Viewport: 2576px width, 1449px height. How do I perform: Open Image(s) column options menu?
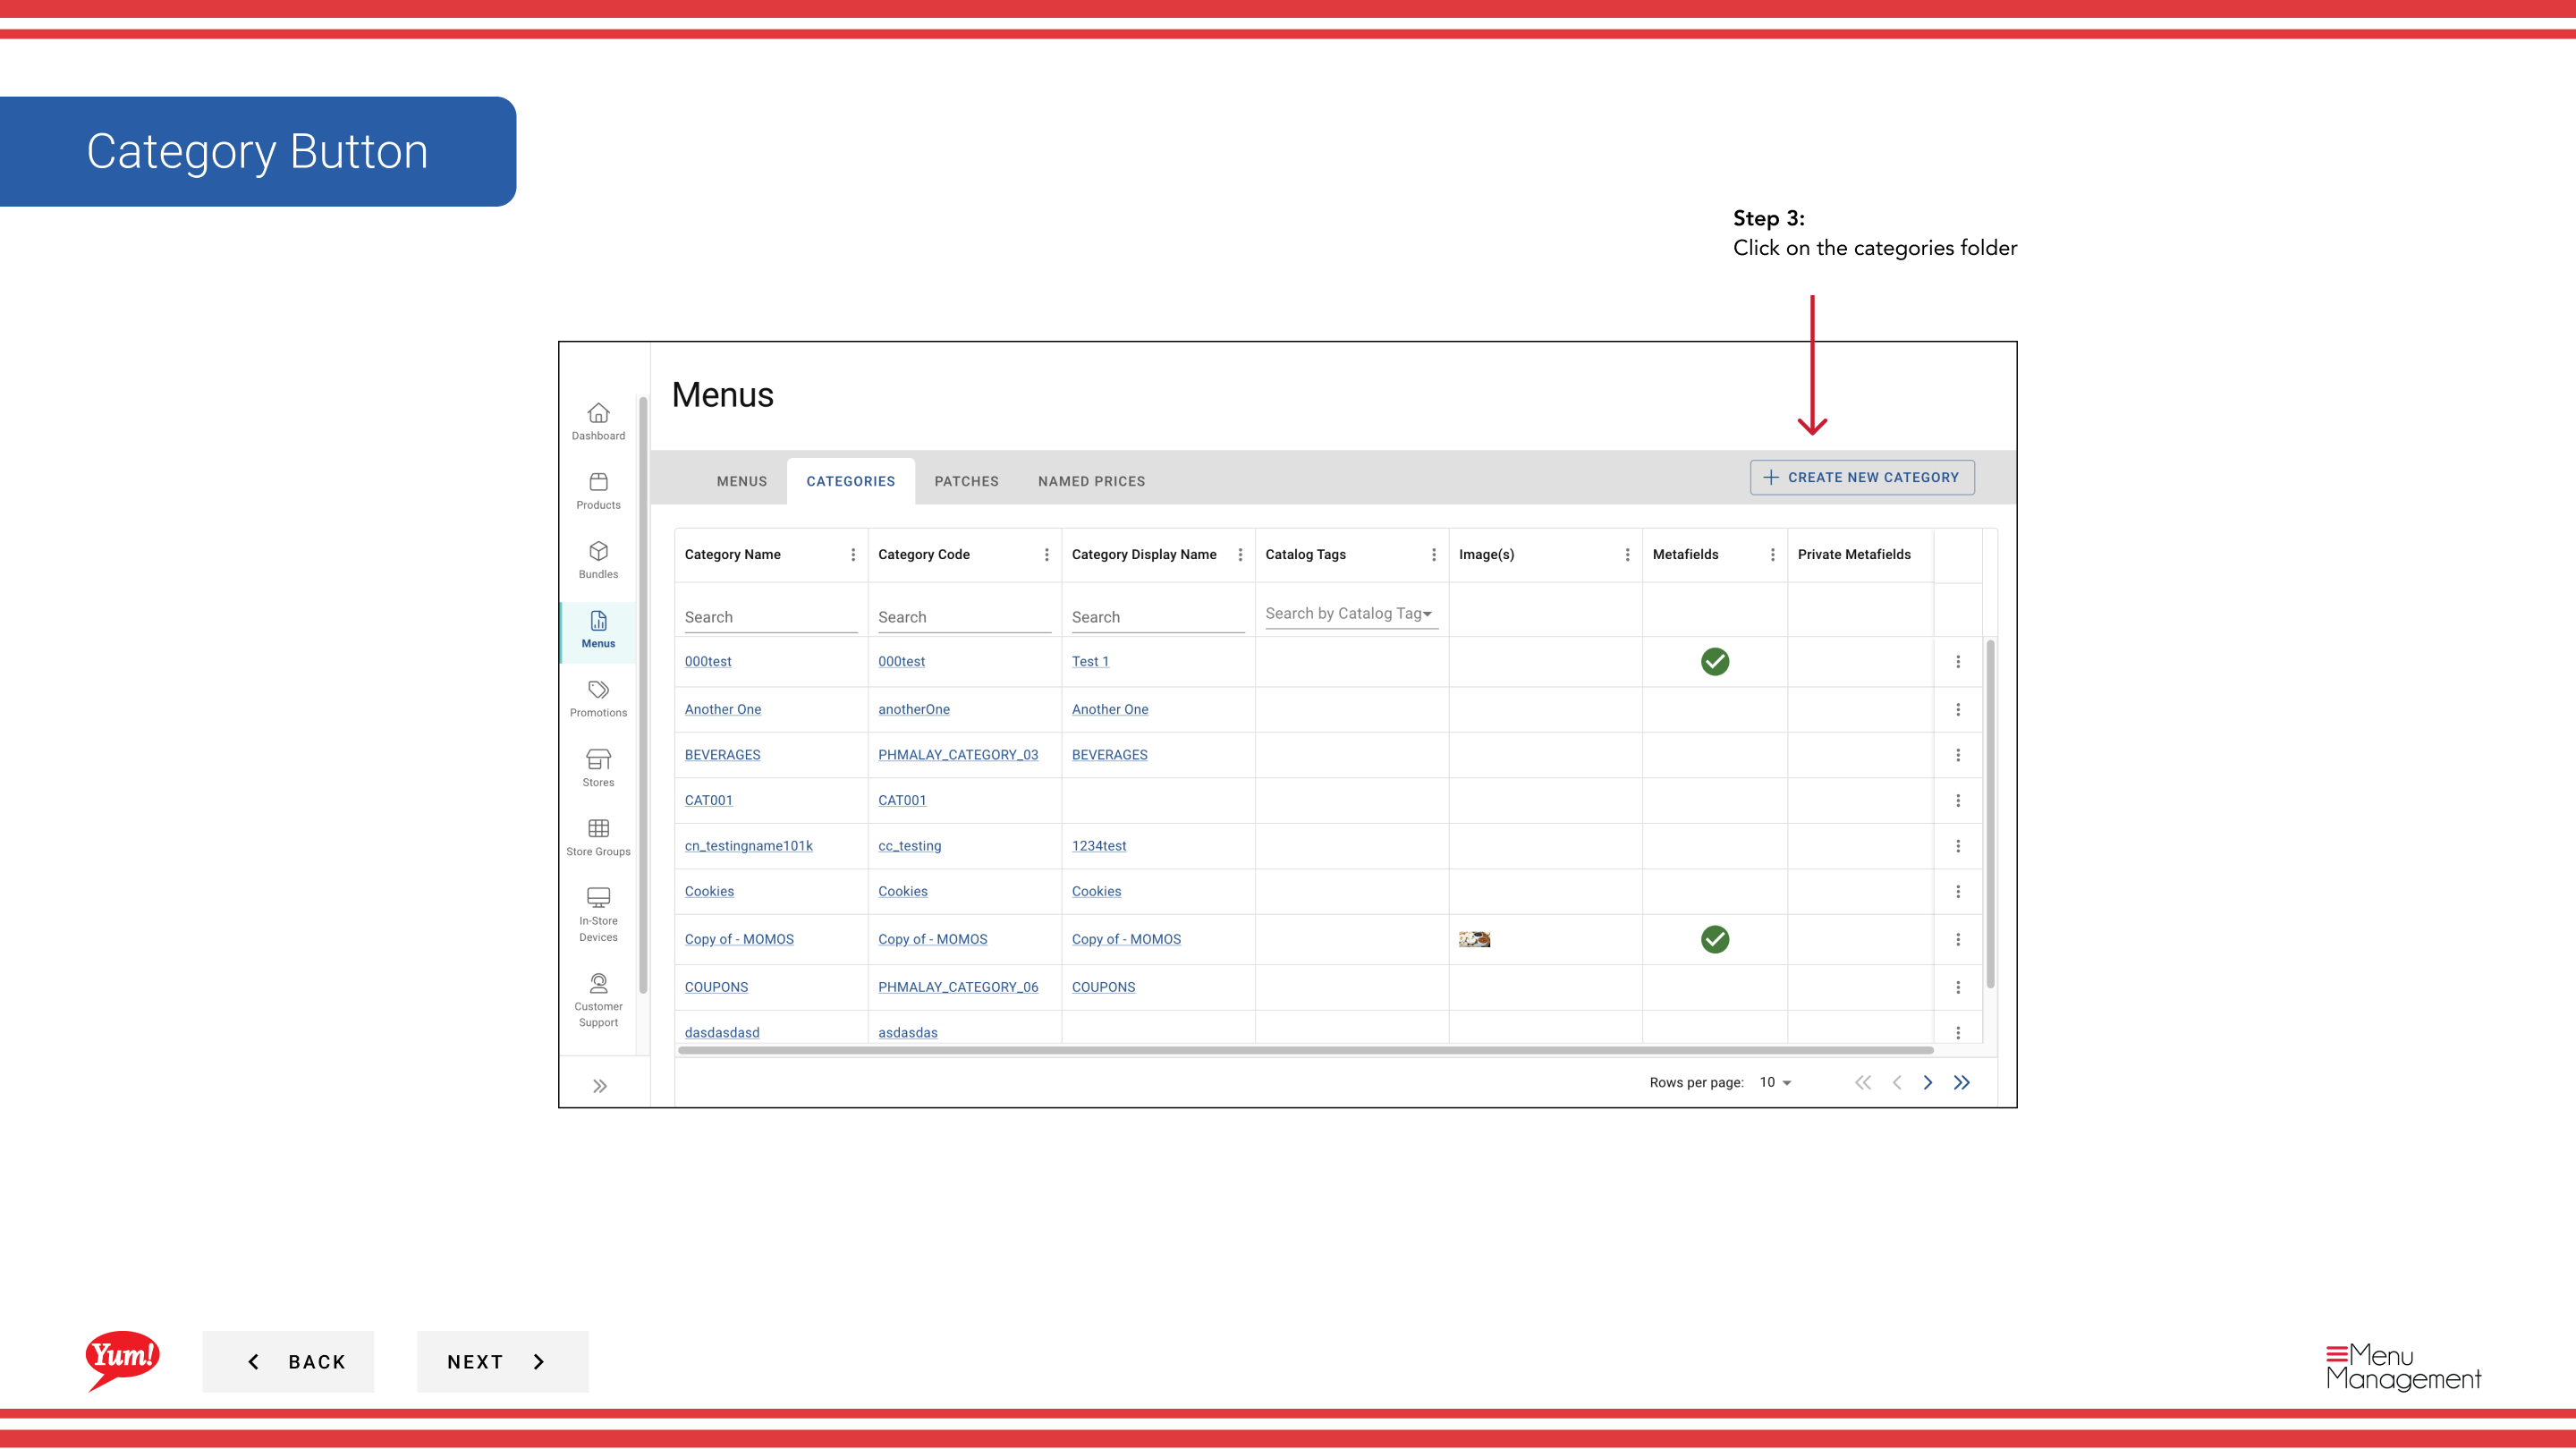point(1627,554)
